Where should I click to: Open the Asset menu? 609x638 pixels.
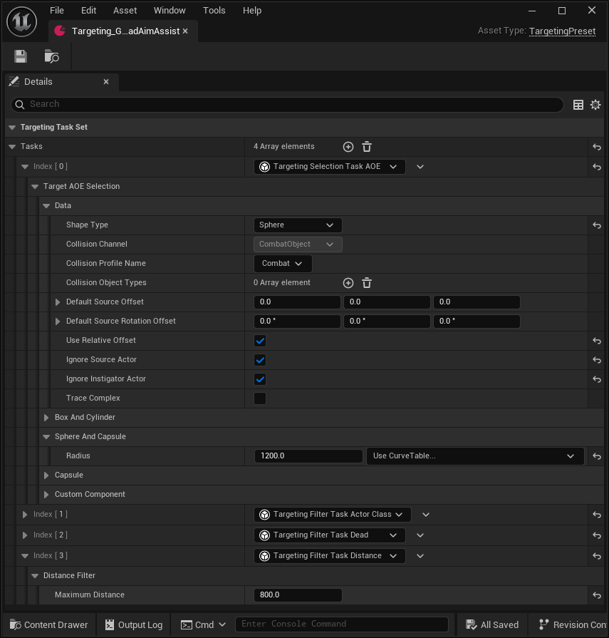[x=125, y=11]
